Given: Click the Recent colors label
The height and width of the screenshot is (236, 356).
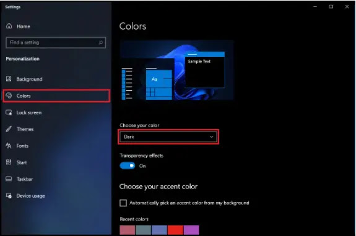Looking at the screenshot, I should pyautogui.click(x=134, y=219).
